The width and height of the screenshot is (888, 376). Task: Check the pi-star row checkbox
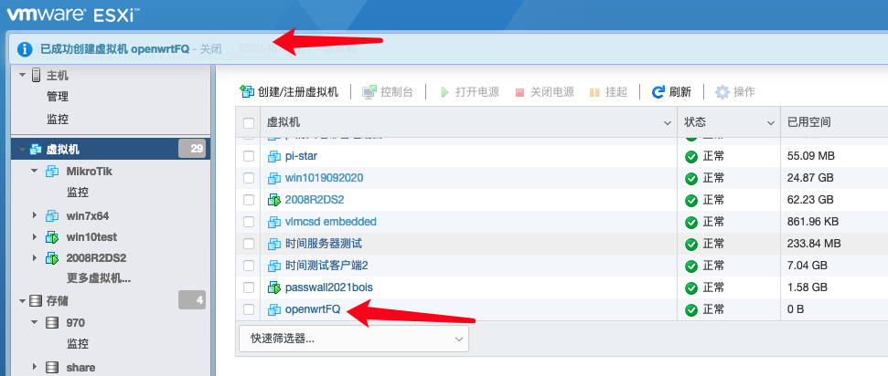[249, 156]
